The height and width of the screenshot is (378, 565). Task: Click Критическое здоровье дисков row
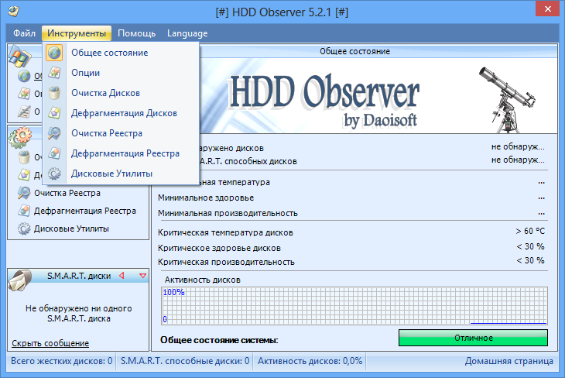click(x=351, y=247)
